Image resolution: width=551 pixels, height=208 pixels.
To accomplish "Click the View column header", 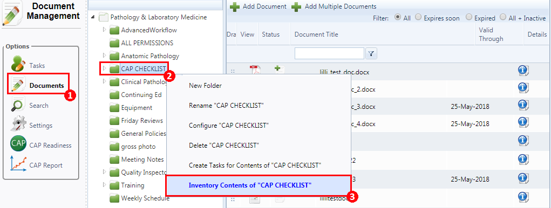I will (247, 34).
